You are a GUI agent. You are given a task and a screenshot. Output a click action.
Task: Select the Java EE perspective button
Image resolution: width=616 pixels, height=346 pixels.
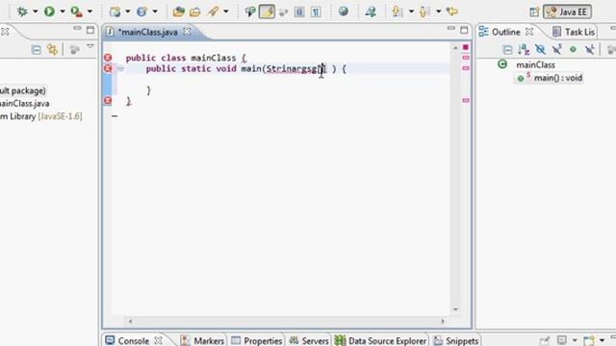pos(567,12)
